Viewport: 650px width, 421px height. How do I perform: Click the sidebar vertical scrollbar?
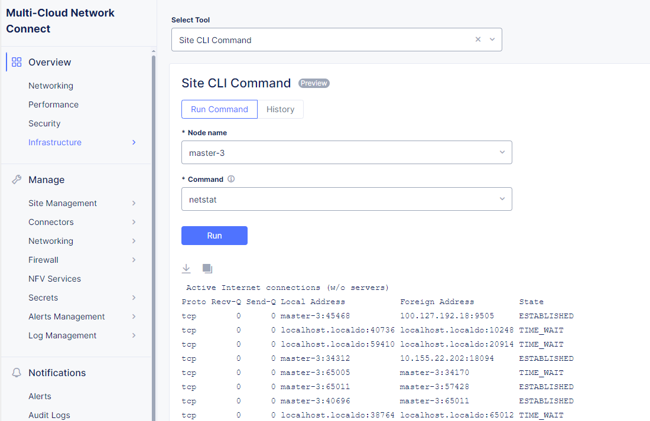(154, 236)
